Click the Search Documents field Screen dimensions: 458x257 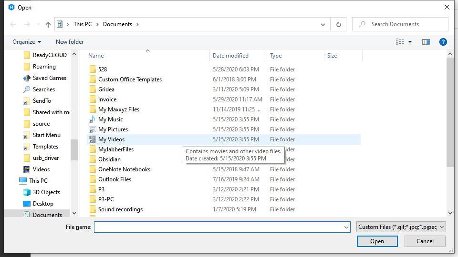pos(400,24)
